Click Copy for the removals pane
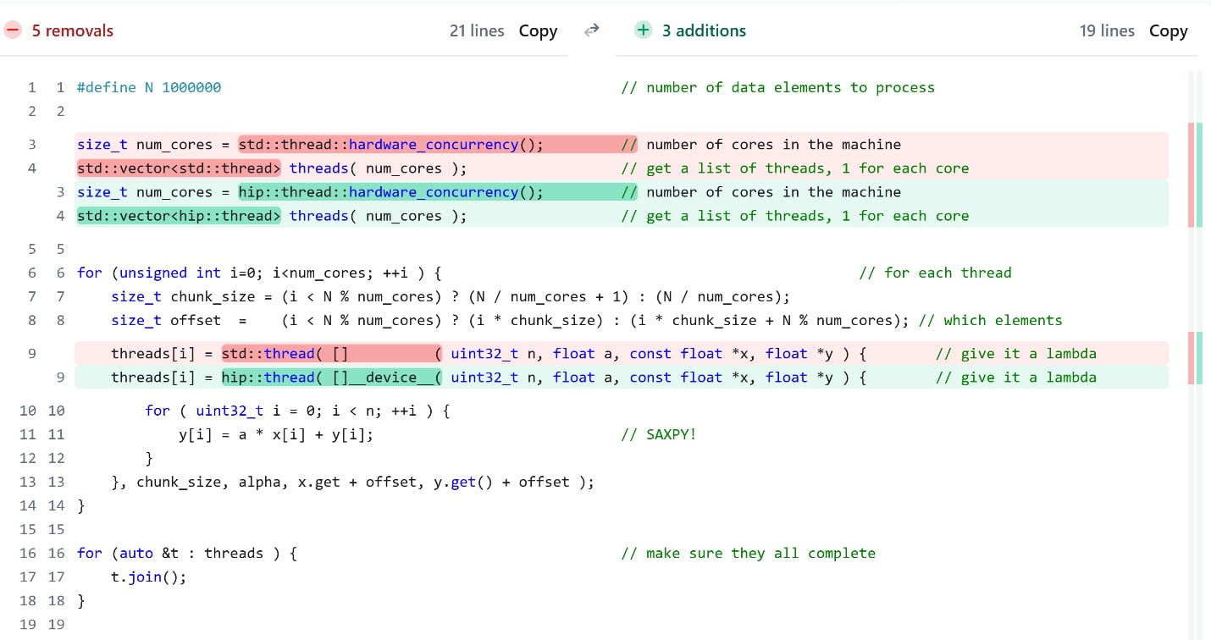This screenshot has width=1211, height=640. tap(538, 30)
